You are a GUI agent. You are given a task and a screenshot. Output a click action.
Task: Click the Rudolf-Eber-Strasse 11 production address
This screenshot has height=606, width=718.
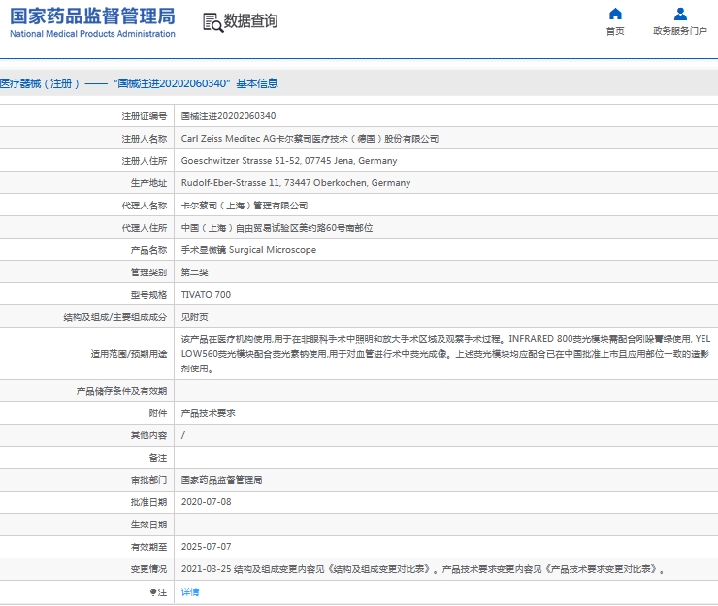[x=296, y=183]
